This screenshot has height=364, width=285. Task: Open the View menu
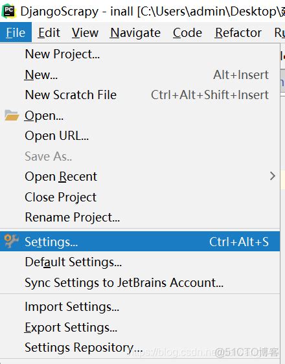(85, 32)
